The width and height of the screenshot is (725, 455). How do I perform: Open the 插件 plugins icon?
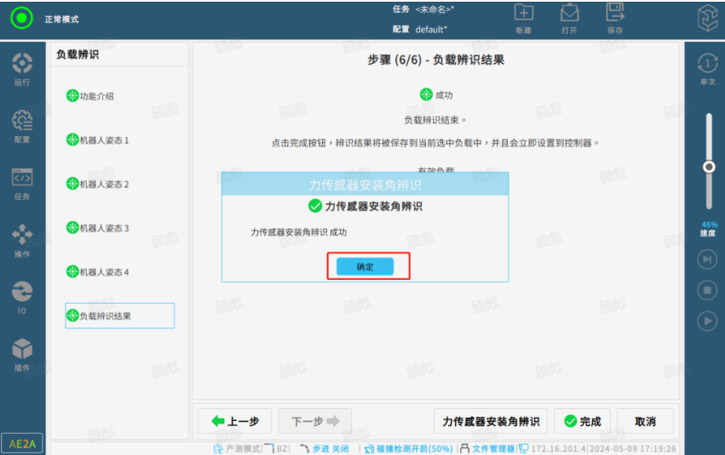pyautogui.click(x=22, y=354)
